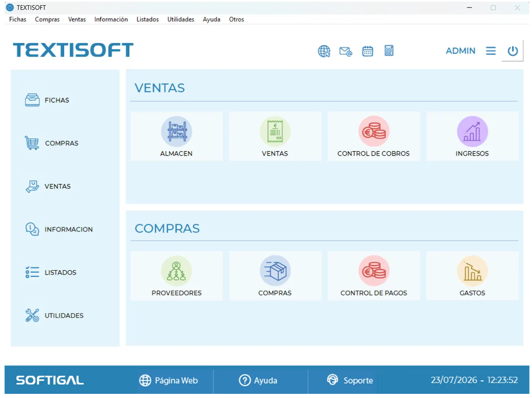Open the ALMACEN warehouse tile

(177, 136)
